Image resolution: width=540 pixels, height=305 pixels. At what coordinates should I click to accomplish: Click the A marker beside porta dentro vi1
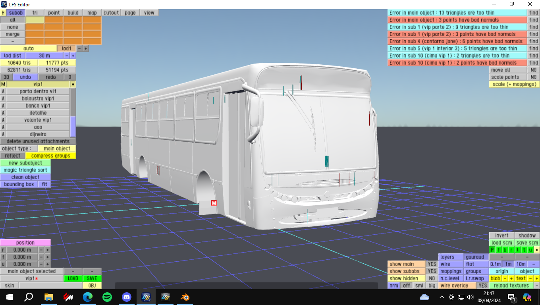click(x=3, y=91)
